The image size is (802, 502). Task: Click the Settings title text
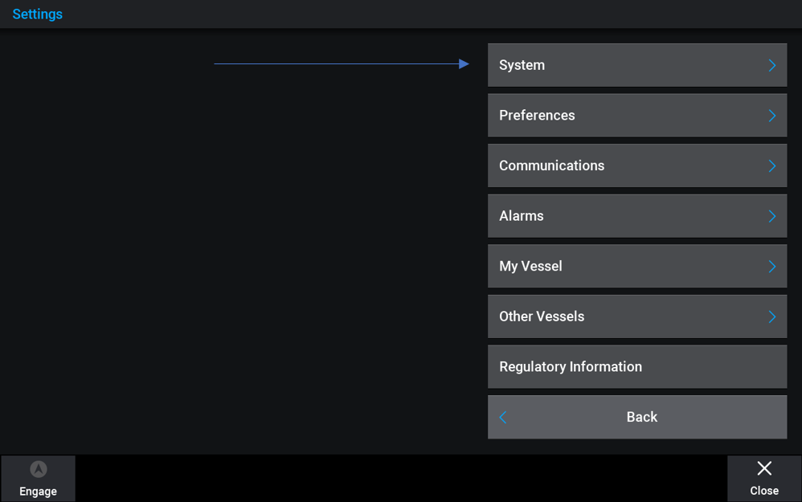37,14
